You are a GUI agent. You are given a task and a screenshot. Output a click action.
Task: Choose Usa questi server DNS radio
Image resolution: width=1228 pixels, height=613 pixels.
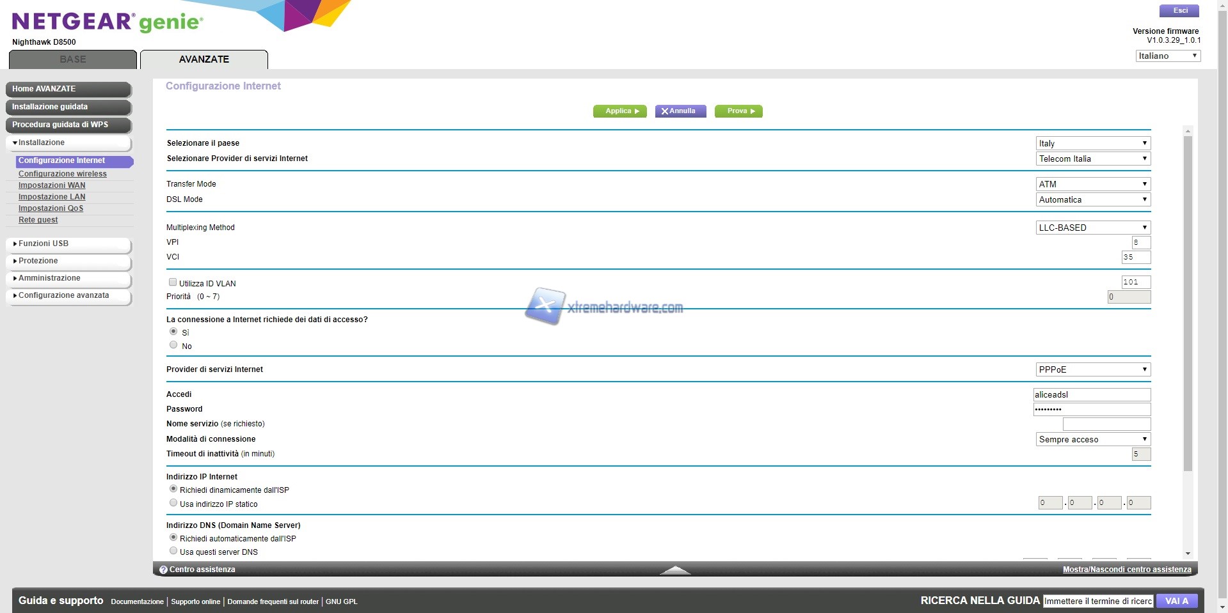pos(173,551)
